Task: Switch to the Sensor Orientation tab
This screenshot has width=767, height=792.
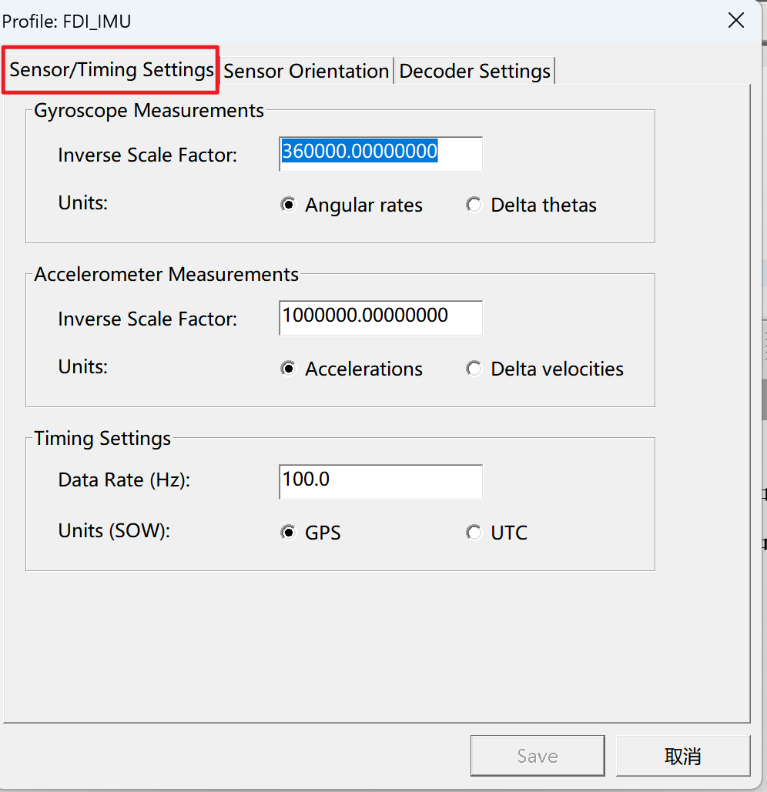Action: (306, 71)
